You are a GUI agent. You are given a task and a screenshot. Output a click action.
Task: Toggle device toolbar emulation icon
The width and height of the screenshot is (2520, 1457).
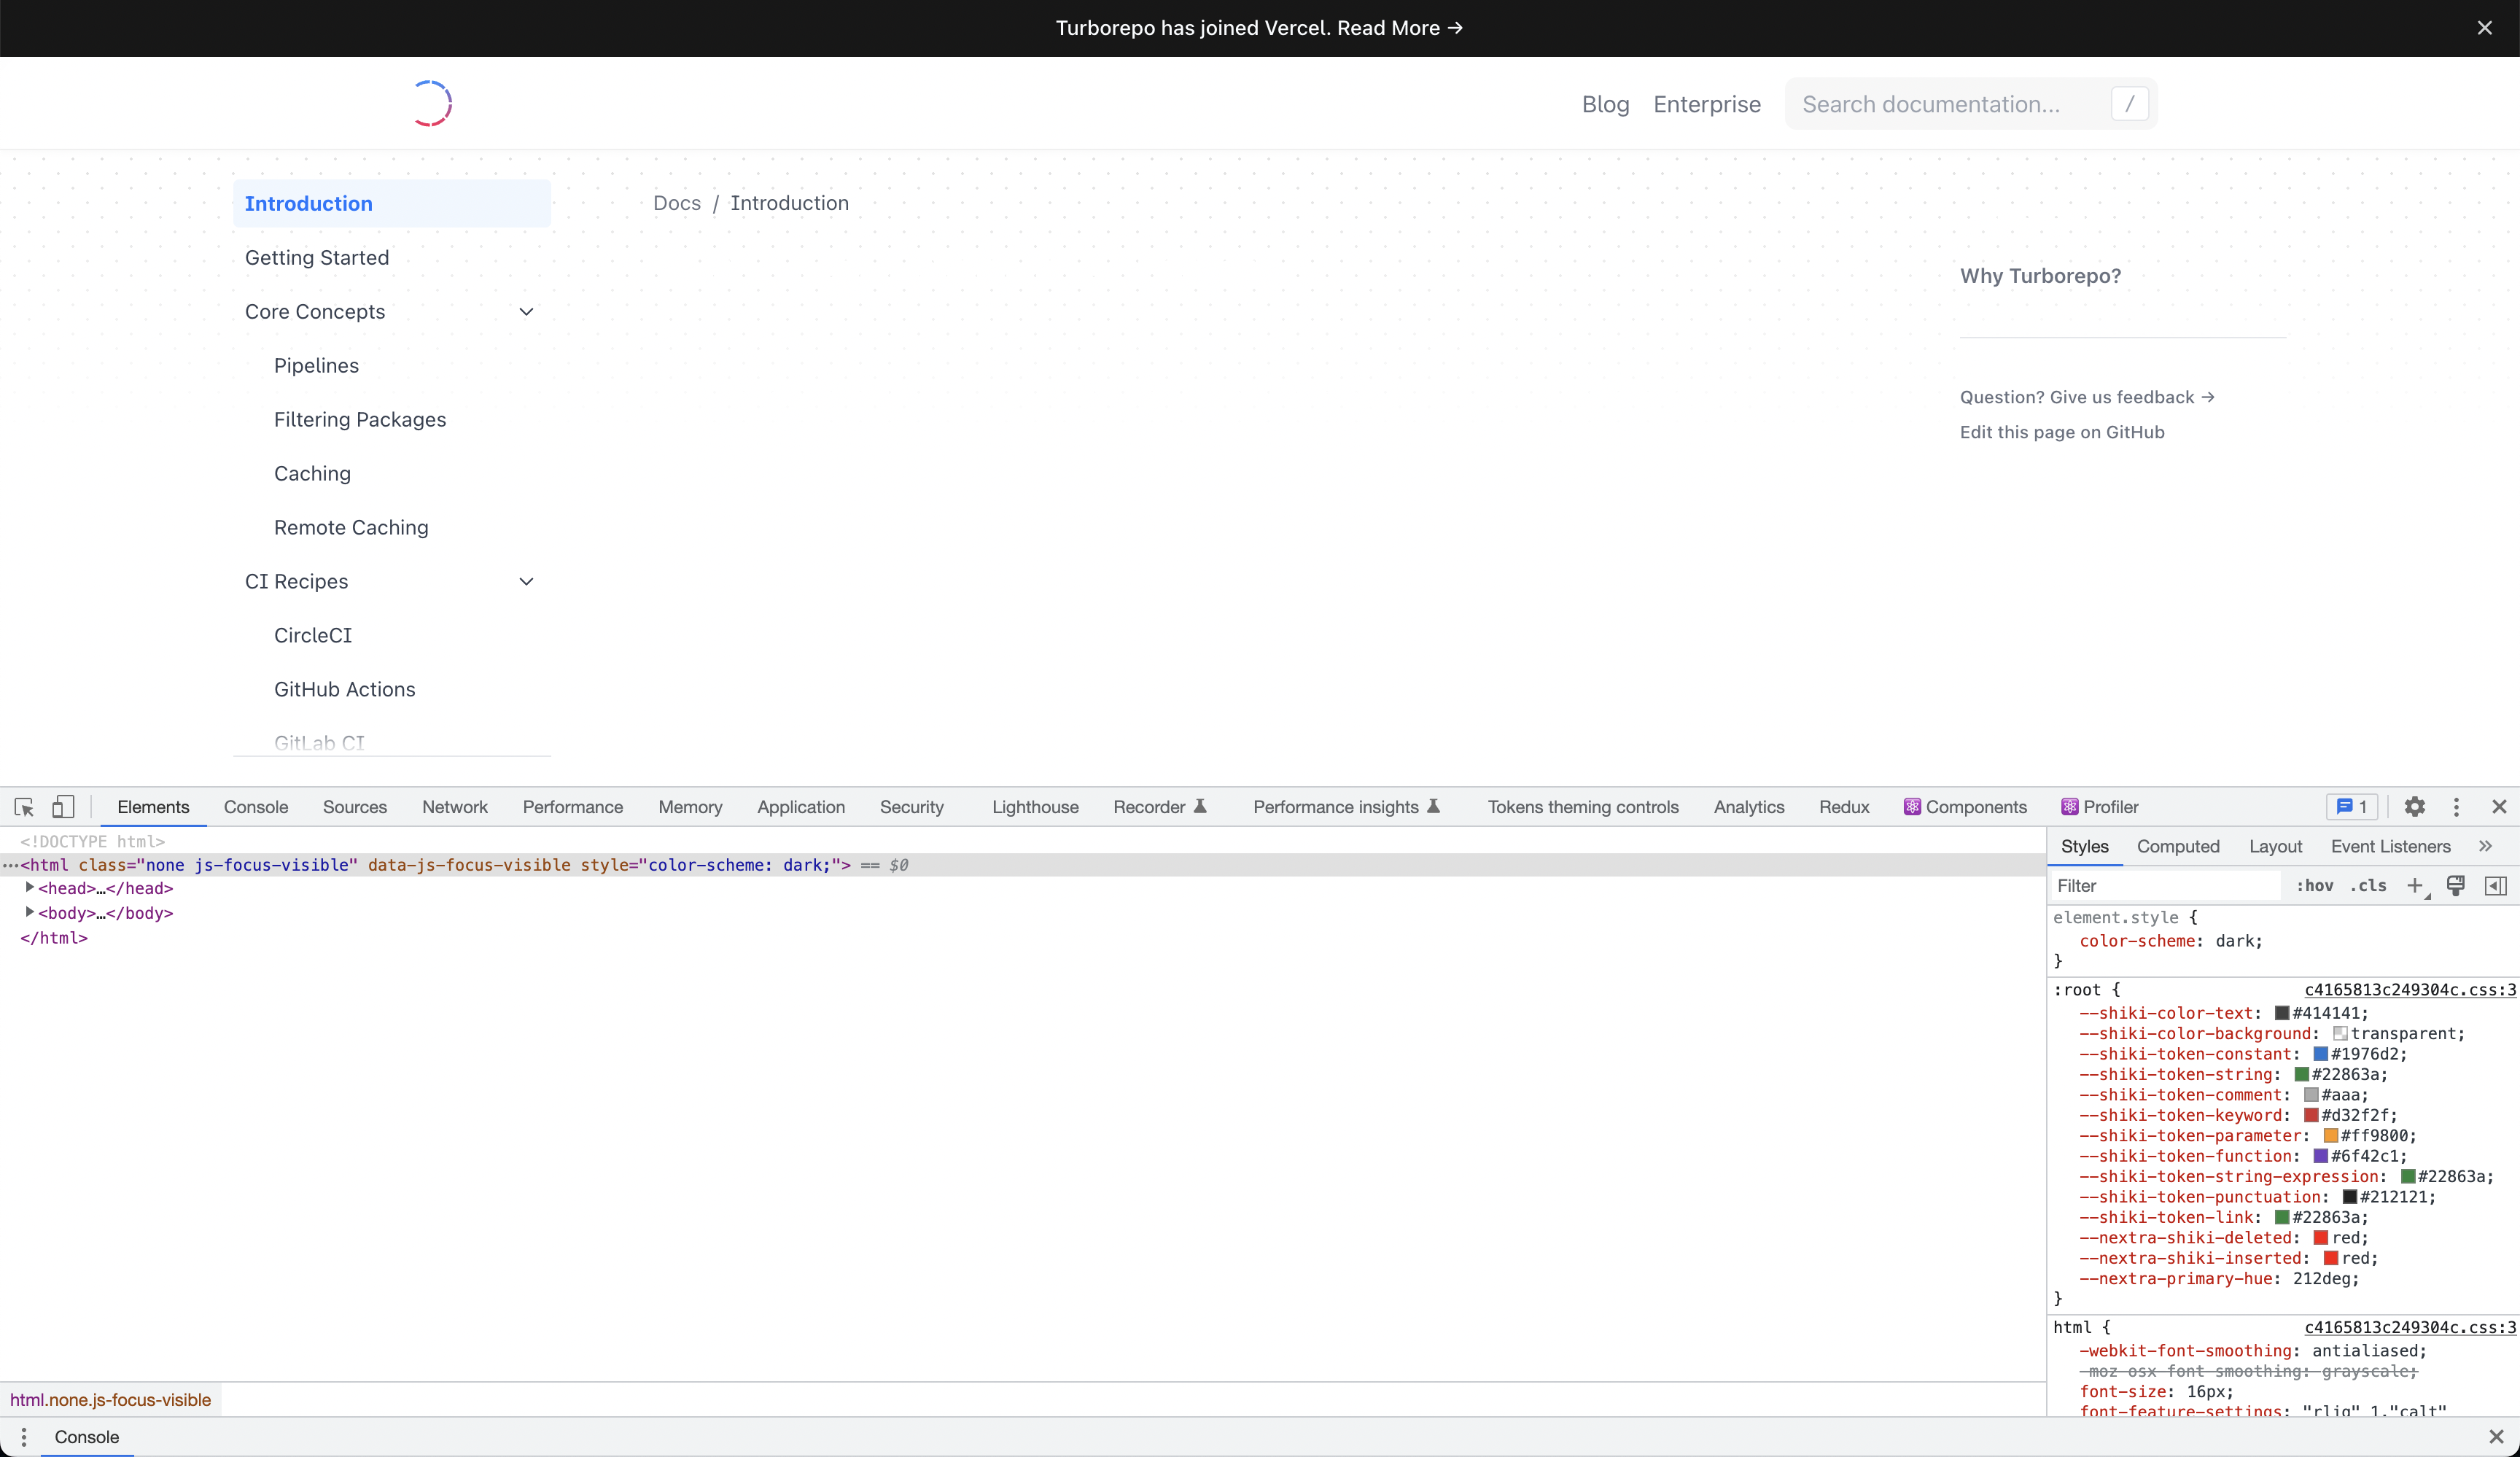63,807
